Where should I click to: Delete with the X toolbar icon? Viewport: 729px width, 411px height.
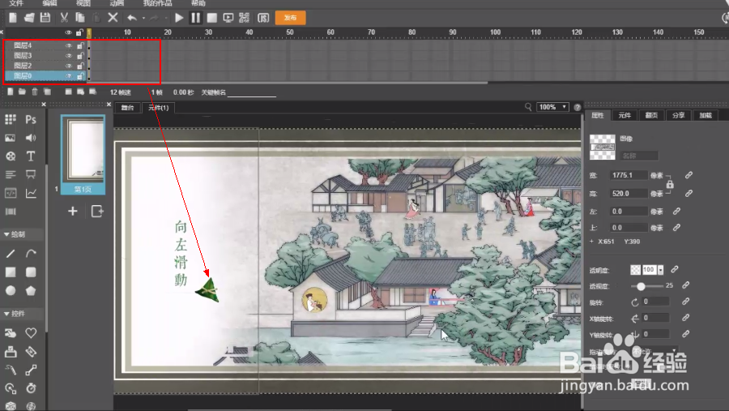pyautogui.click(x=113, y=18)
